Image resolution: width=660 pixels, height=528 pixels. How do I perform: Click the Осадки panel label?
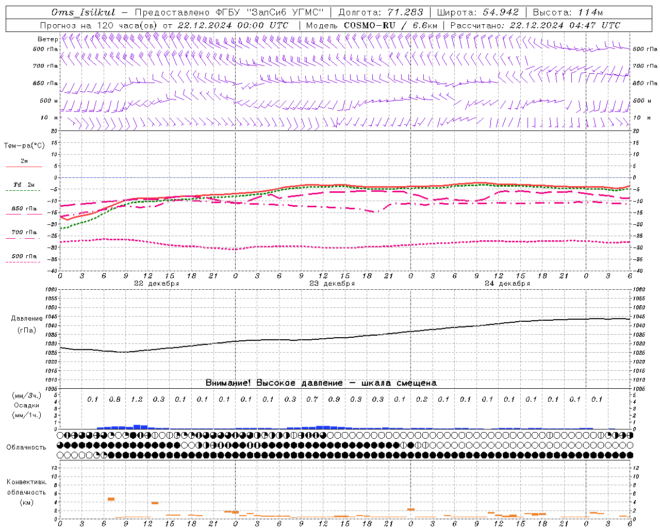click(x=26, y=405)
